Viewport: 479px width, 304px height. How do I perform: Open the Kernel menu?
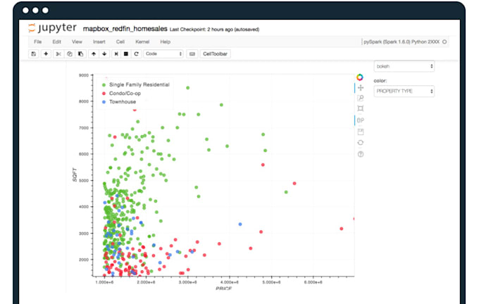(x=142, y=42)
